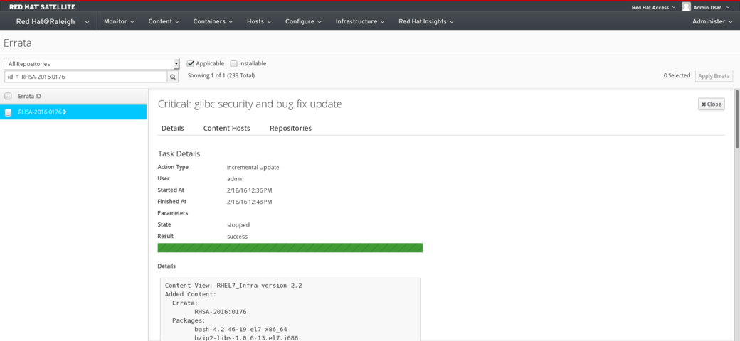The width and height of the screenshot is (740, 341).
Task: Click the Critical glibc security update title
Action: pos(250,104)
